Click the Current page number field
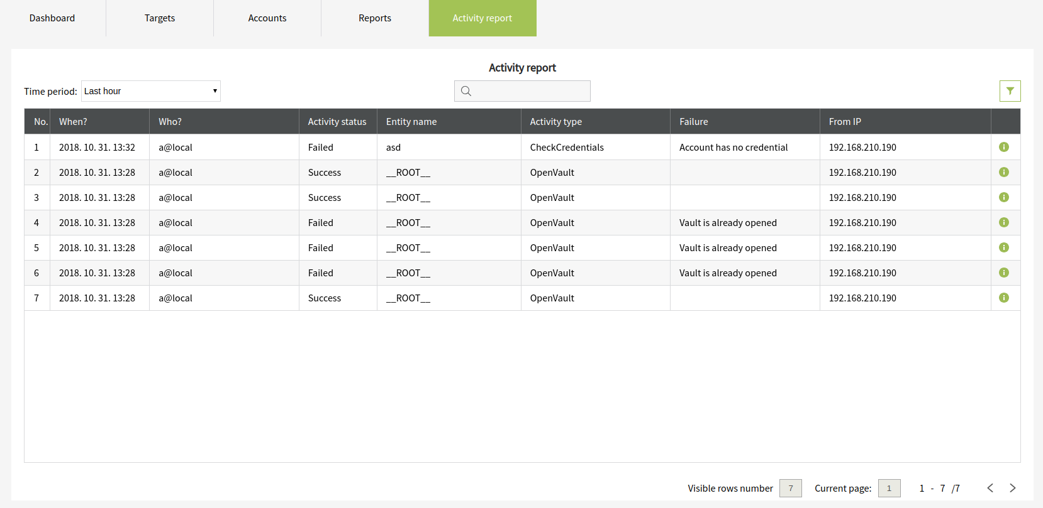The height and width of the screenshot is (508, 1043). click(889, 488)
